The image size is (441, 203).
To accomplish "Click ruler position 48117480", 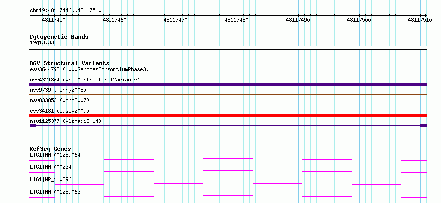I will [237, 20].
